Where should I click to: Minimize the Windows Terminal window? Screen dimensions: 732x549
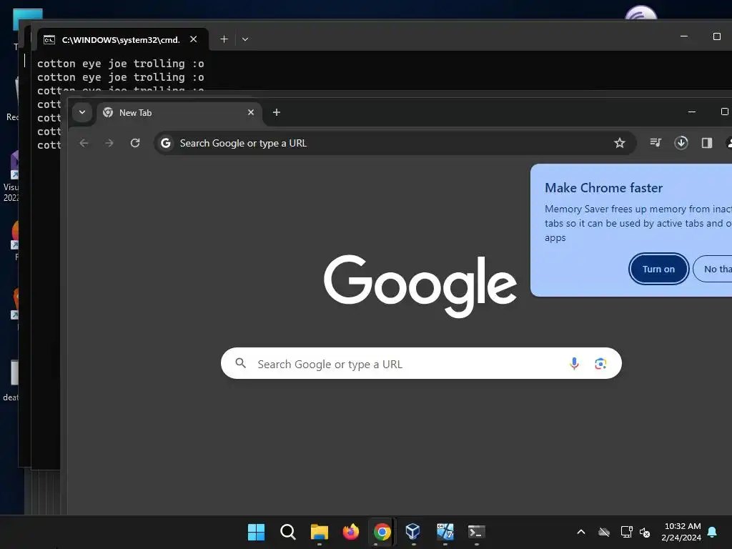coord(684,36)
